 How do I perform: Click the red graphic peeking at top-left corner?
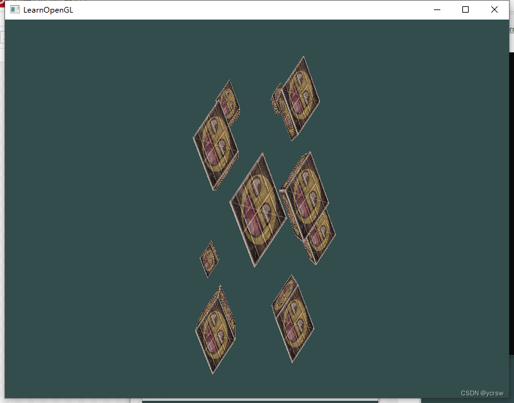(3, 3)
